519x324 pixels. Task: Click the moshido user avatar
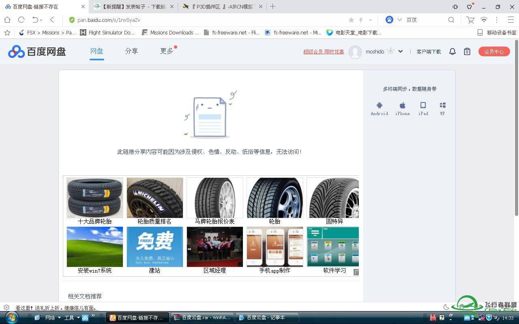tap(355, 51)
